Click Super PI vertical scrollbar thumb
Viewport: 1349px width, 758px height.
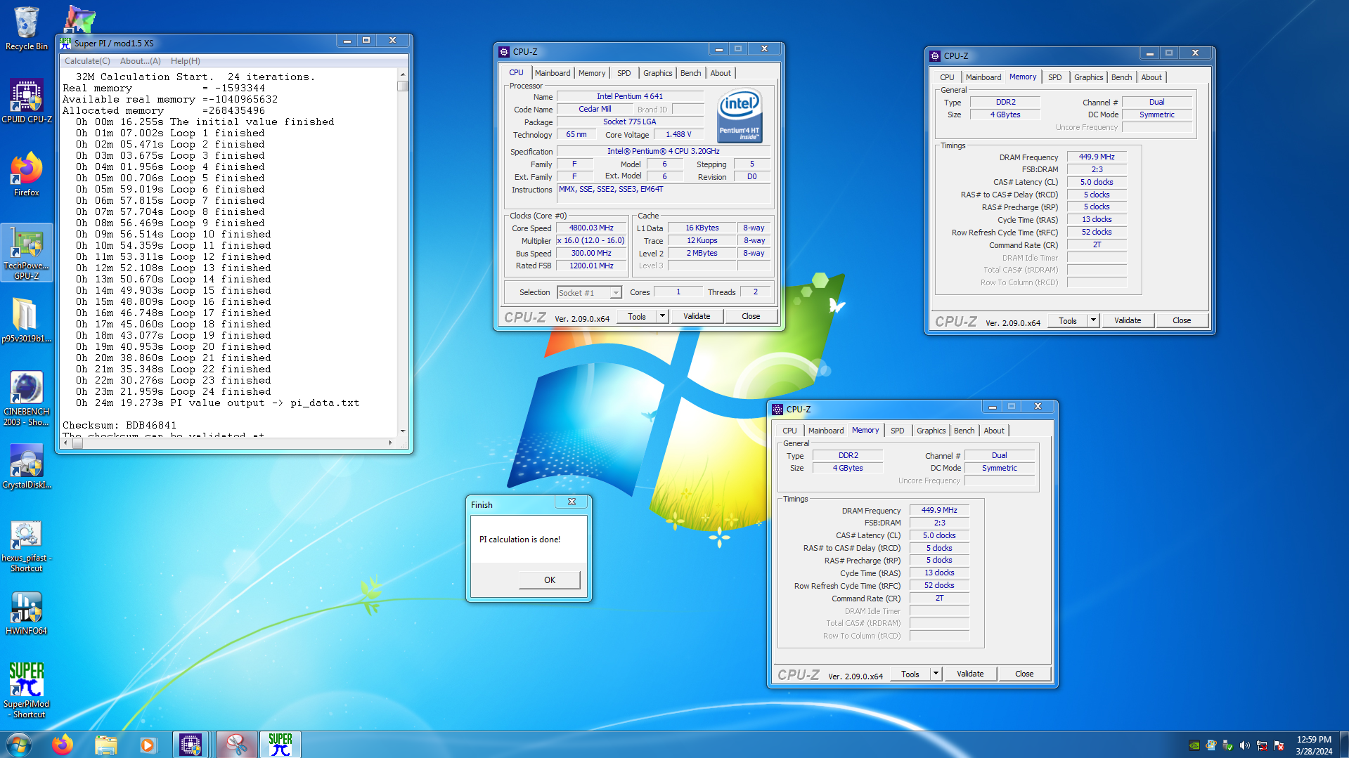[403, 86]
